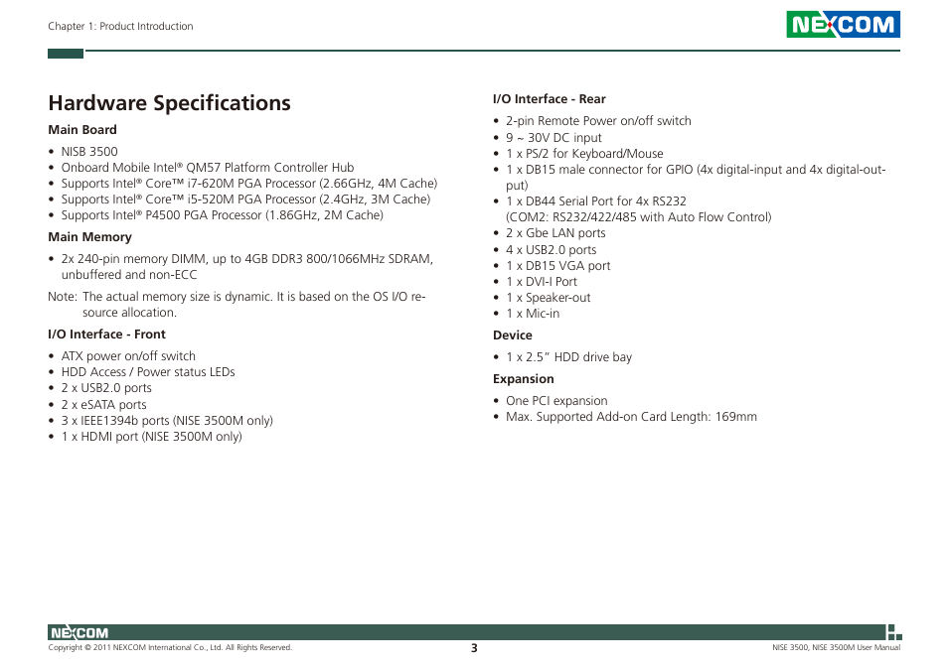Select the "I/O Interface - Front" heading

coord(107,334)
